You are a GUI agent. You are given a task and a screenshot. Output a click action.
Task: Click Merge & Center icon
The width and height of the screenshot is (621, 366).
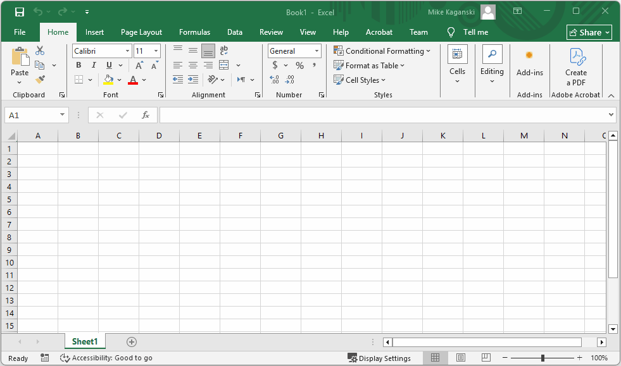click(x=223, y=65)
